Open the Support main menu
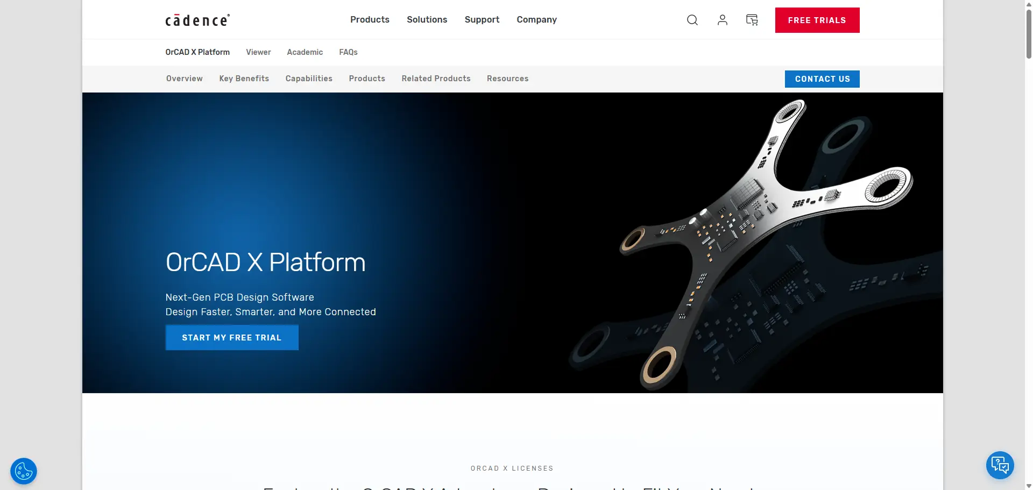This screenshot has width=1033, height=490. coord(482,19)
